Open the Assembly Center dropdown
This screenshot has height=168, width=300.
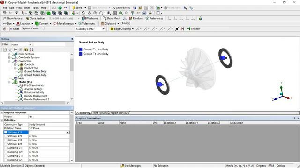coord(104,29)
